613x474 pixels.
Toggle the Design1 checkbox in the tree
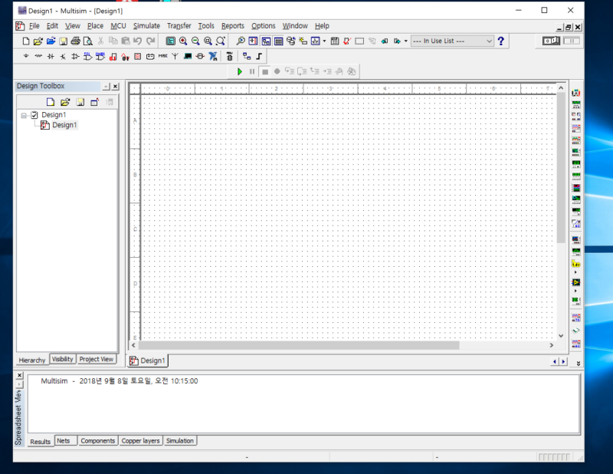tap(34, 115)
